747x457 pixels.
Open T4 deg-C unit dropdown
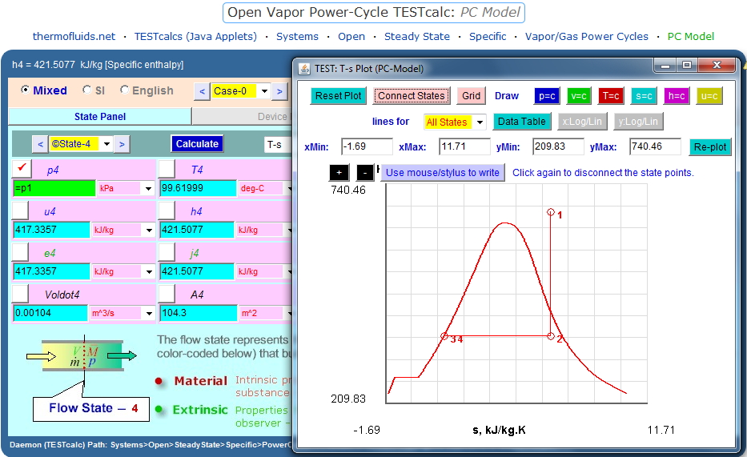289,189
